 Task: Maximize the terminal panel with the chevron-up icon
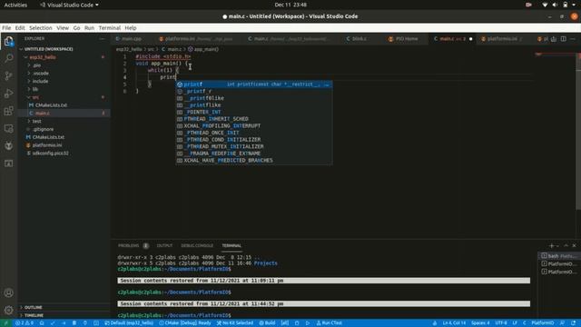click(x=566, y=246)
